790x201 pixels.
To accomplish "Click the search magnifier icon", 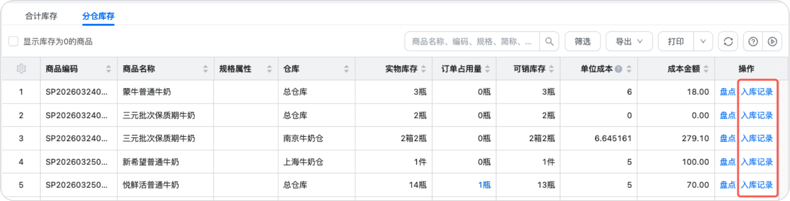I will [549, 41].
